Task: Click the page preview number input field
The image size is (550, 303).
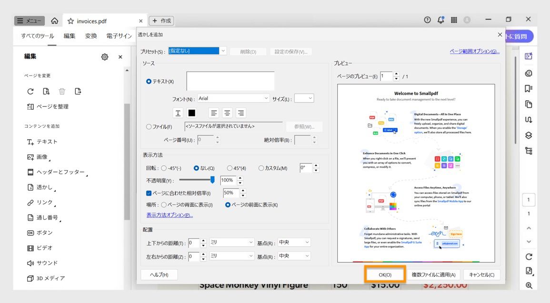Action: tap(388, 75)
